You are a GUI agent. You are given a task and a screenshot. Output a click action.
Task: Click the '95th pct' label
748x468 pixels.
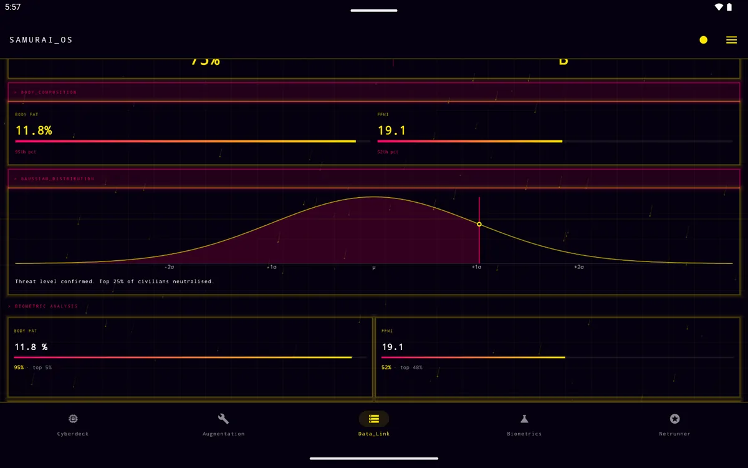tap(26, 152)
